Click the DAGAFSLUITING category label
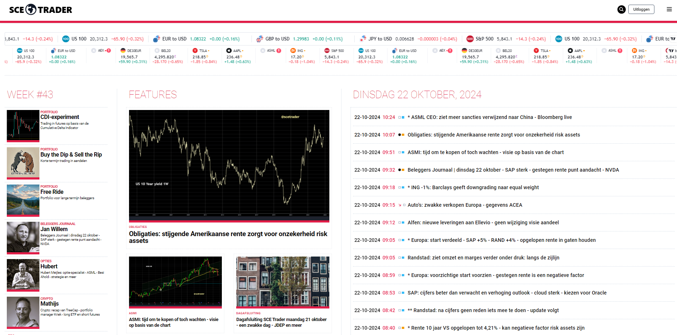This screenshot has height=335, width=677. click(x=248, y=314)
